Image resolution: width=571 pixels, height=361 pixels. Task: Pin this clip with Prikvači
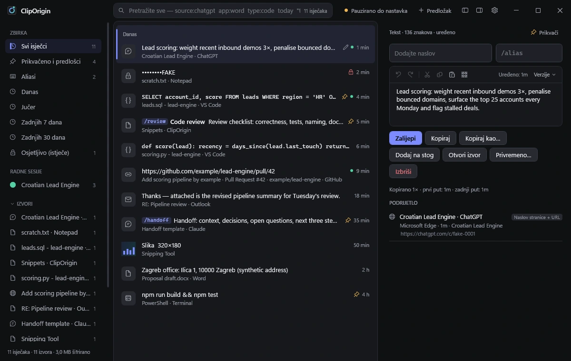544,33
